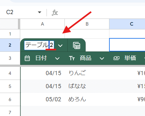Viewport: 145px width, 116px height.
Task: Select row 7 header
Action: tap(10, 111)
